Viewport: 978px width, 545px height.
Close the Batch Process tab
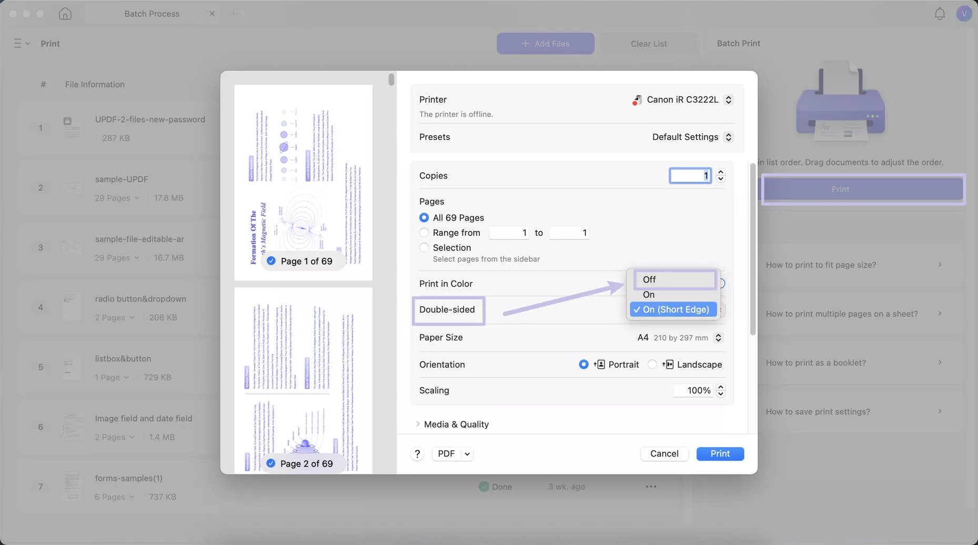[x=212, y=14]
